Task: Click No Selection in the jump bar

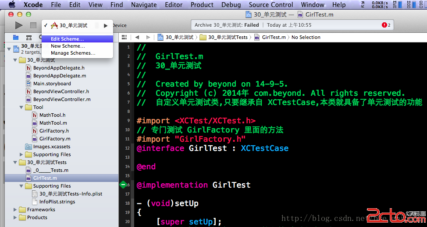Action: pos(306,37)
